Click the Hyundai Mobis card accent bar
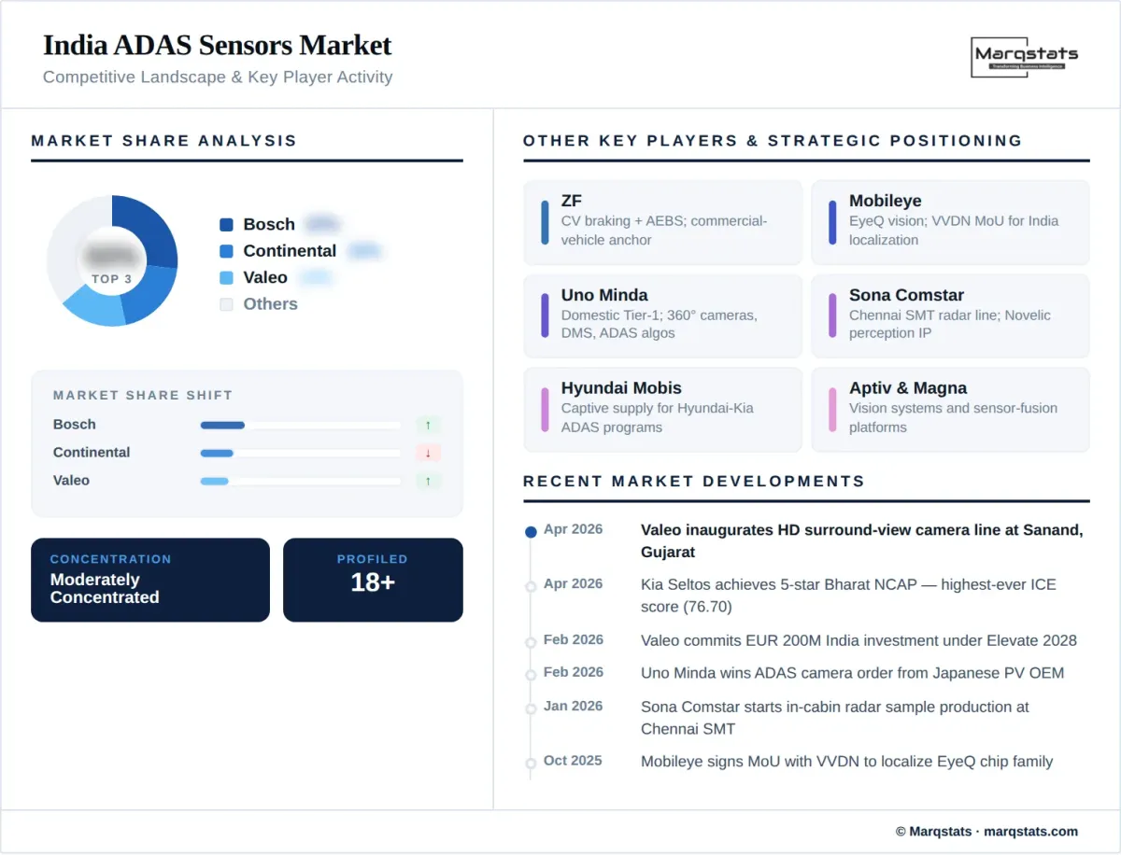 coord(546,409)
